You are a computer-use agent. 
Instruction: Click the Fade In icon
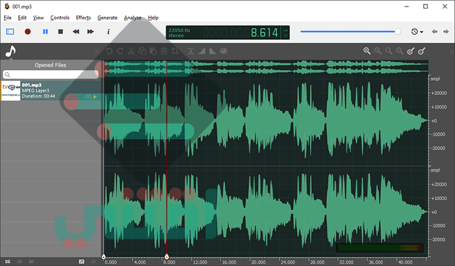(x=201, y=51)
